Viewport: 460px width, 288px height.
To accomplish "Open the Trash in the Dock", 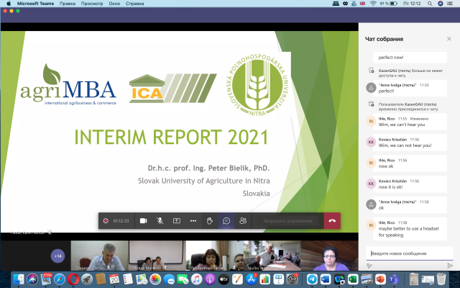I will coord(441,279).
